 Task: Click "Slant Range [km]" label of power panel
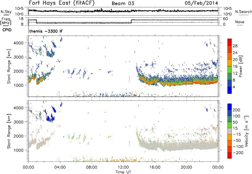click(9, 66)
